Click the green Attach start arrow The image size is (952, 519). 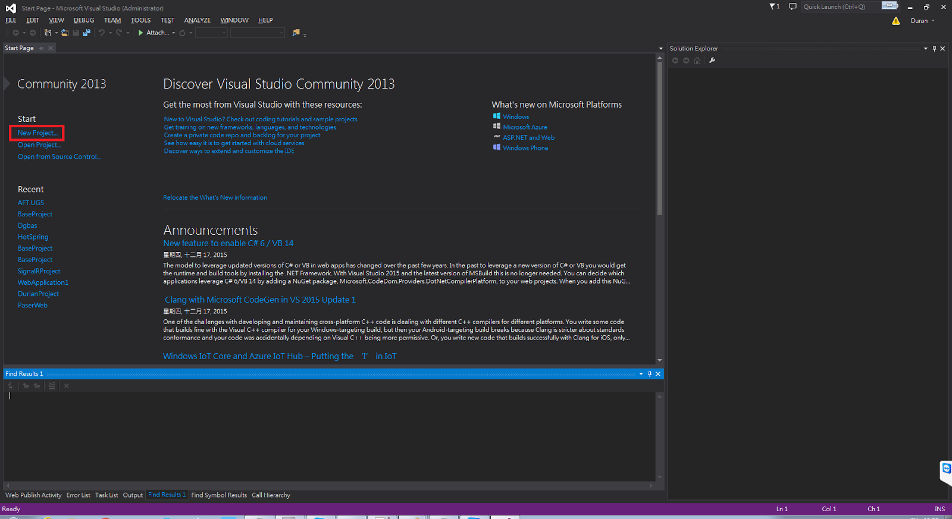pos(140,33)
